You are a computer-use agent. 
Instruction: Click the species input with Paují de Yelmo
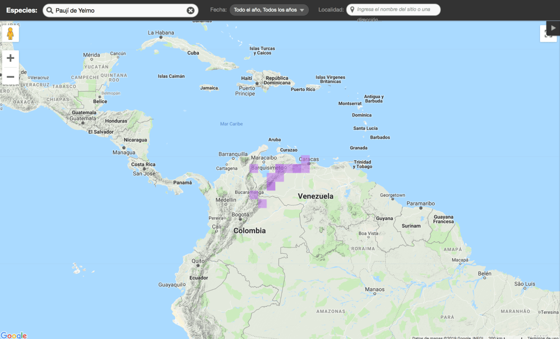121,10
